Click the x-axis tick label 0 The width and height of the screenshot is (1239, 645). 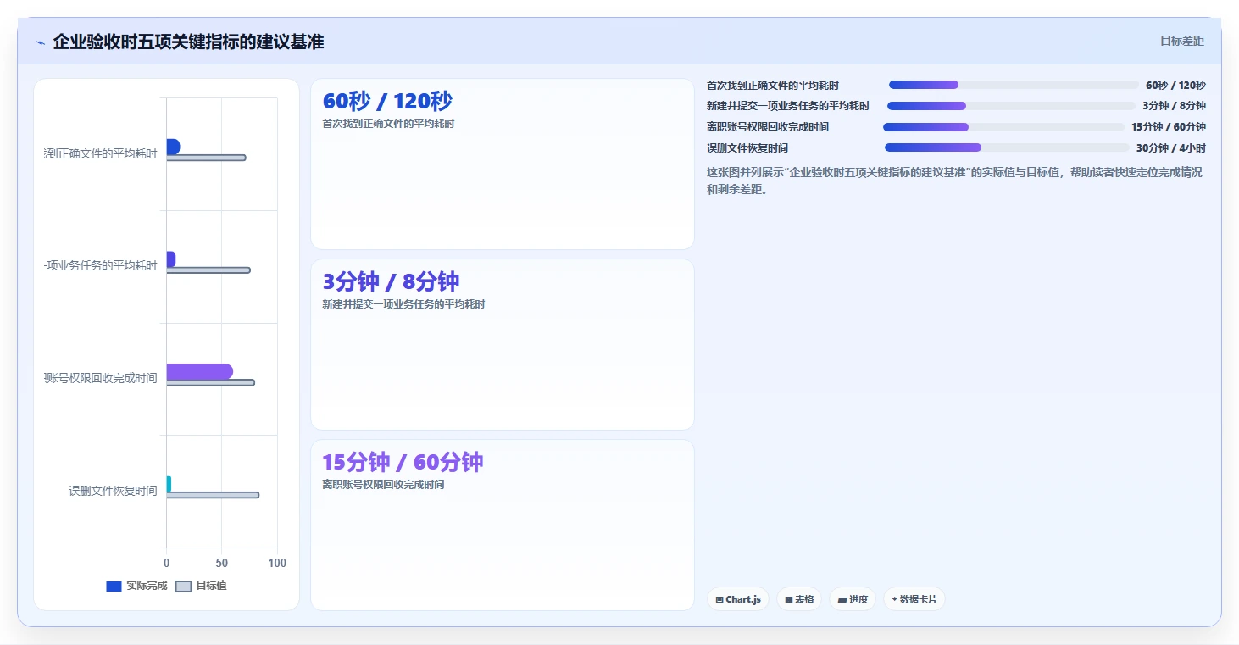[167, 563]
